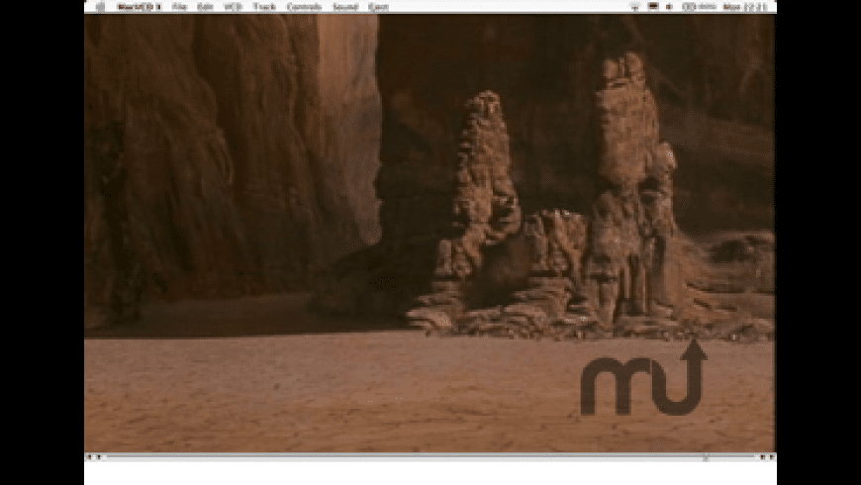This screenshot has height=485, width=861.
Task: Open the VCD menu
Action: tap(233, 7)
